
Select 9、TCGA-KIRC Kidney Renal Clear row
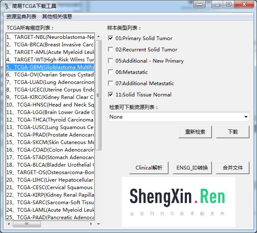tap(50, 97)
